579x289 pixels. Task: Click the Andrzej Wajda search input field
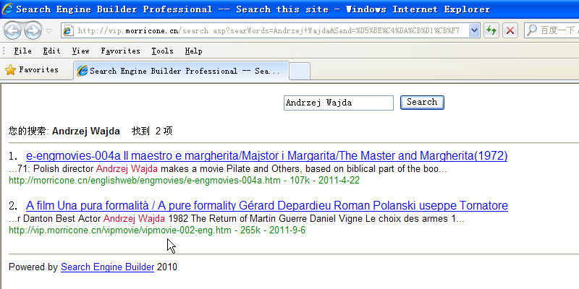[x=339, y=103]
